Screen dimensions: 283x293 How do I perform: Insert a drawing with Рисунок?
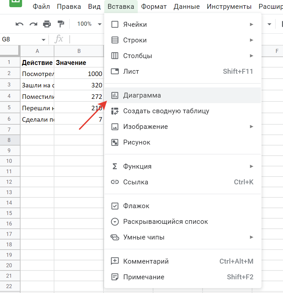pyautogui.click(x=136, y=142)
